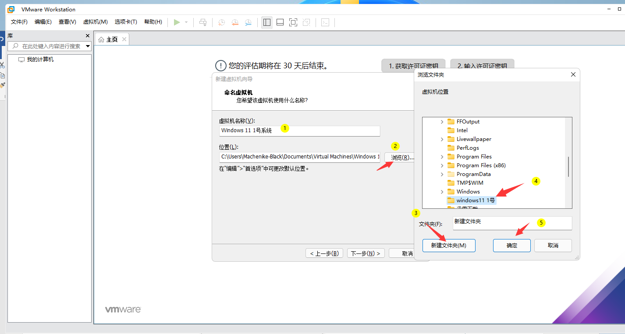Open the 查看(V) menu

[x=67, y=22]
